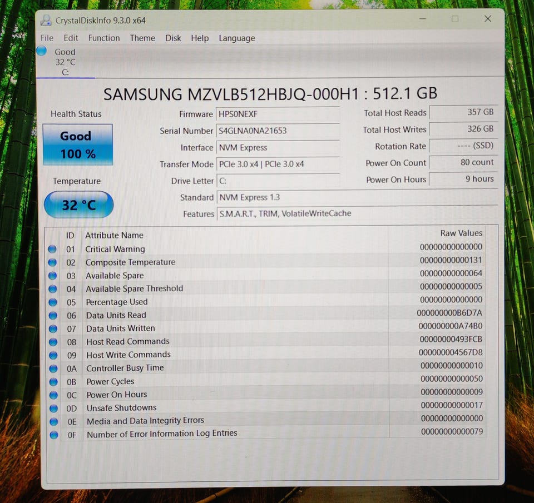
Task: Open the Disk menu
Action: coord(173,38)
